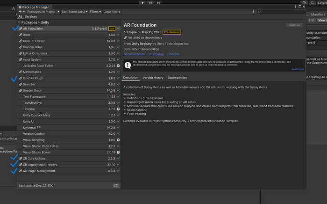The width and height of the screenshot is (327, 204).
Task: Open the toolbar kebab menu beside the search
Action: 253,12
